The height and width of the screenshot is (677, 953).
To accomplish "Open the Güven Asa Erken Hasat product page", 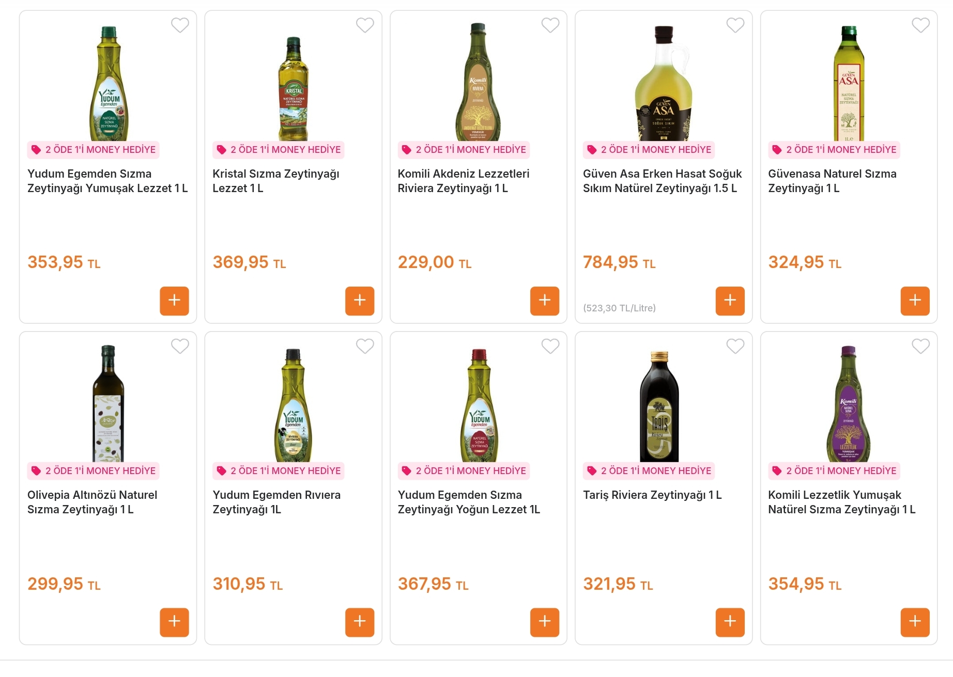I will (662, 181).
